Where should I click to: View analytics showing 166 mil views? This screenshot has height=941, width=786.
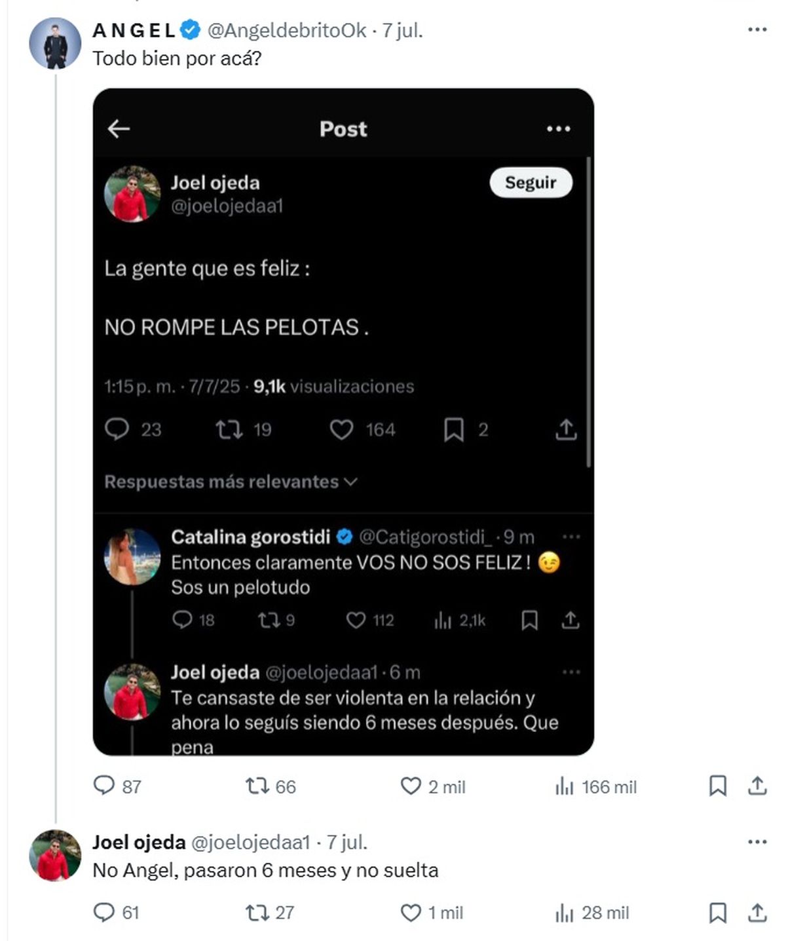595,786
